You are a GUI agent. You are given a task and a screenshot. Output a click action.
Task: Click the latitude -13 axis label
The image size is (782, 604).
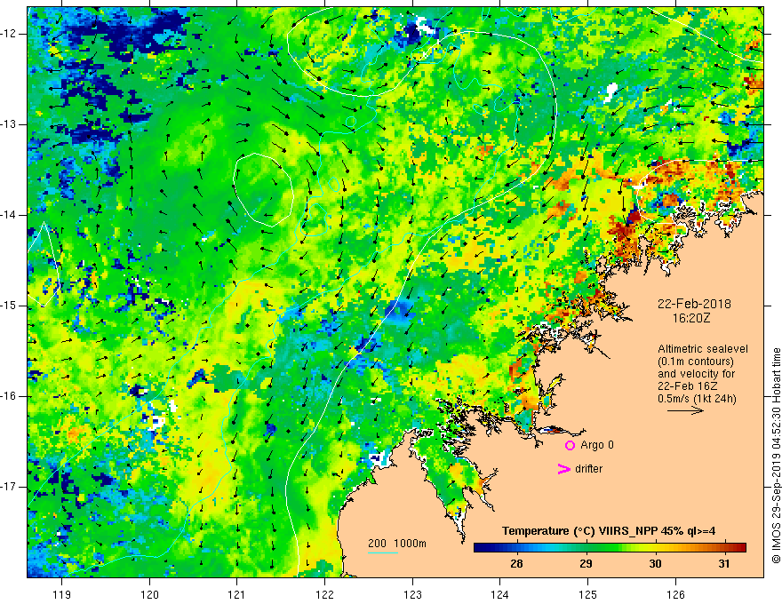coord(9,124)
